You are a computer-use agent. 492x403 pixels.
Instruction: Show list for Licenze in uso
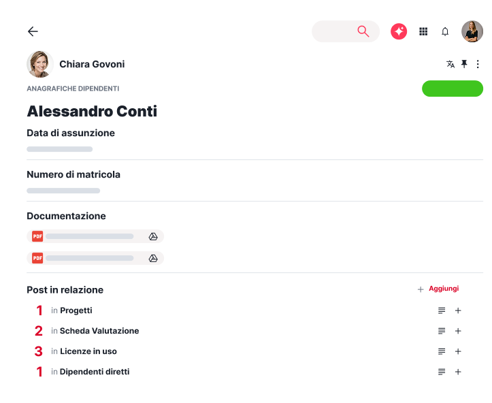442,351
